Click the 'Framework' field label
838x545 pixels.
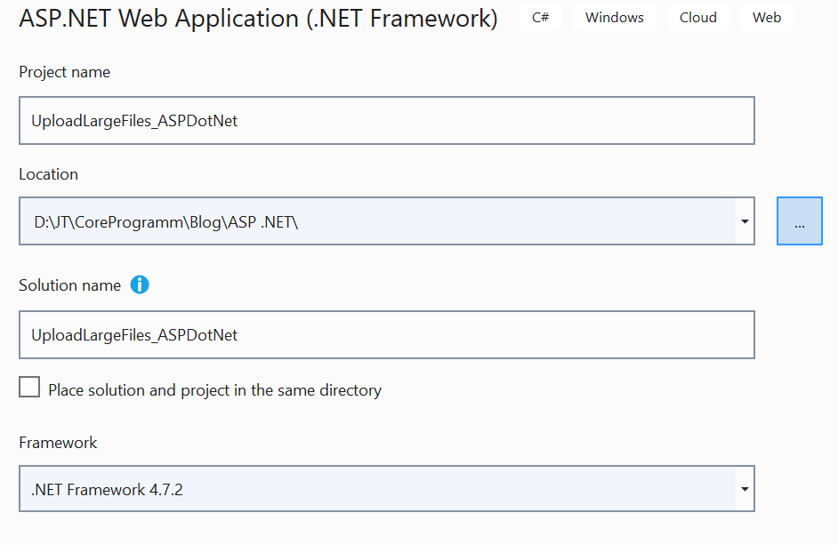pyautogui.click(x=58, y=442)
